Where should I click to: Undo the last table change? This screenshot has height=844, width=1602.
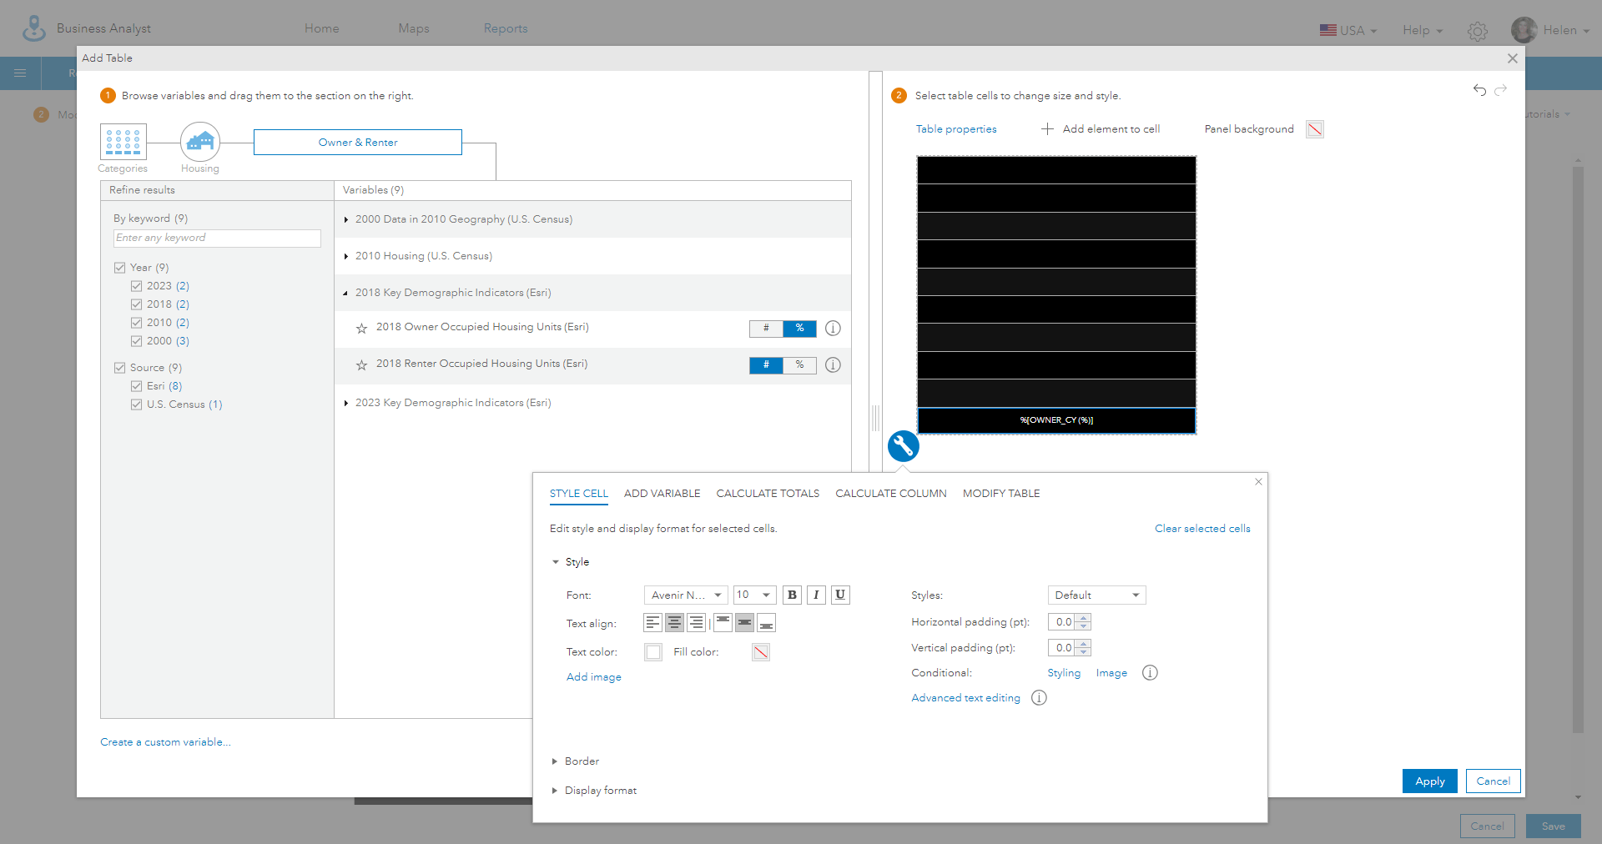(x=1479, y=90)
